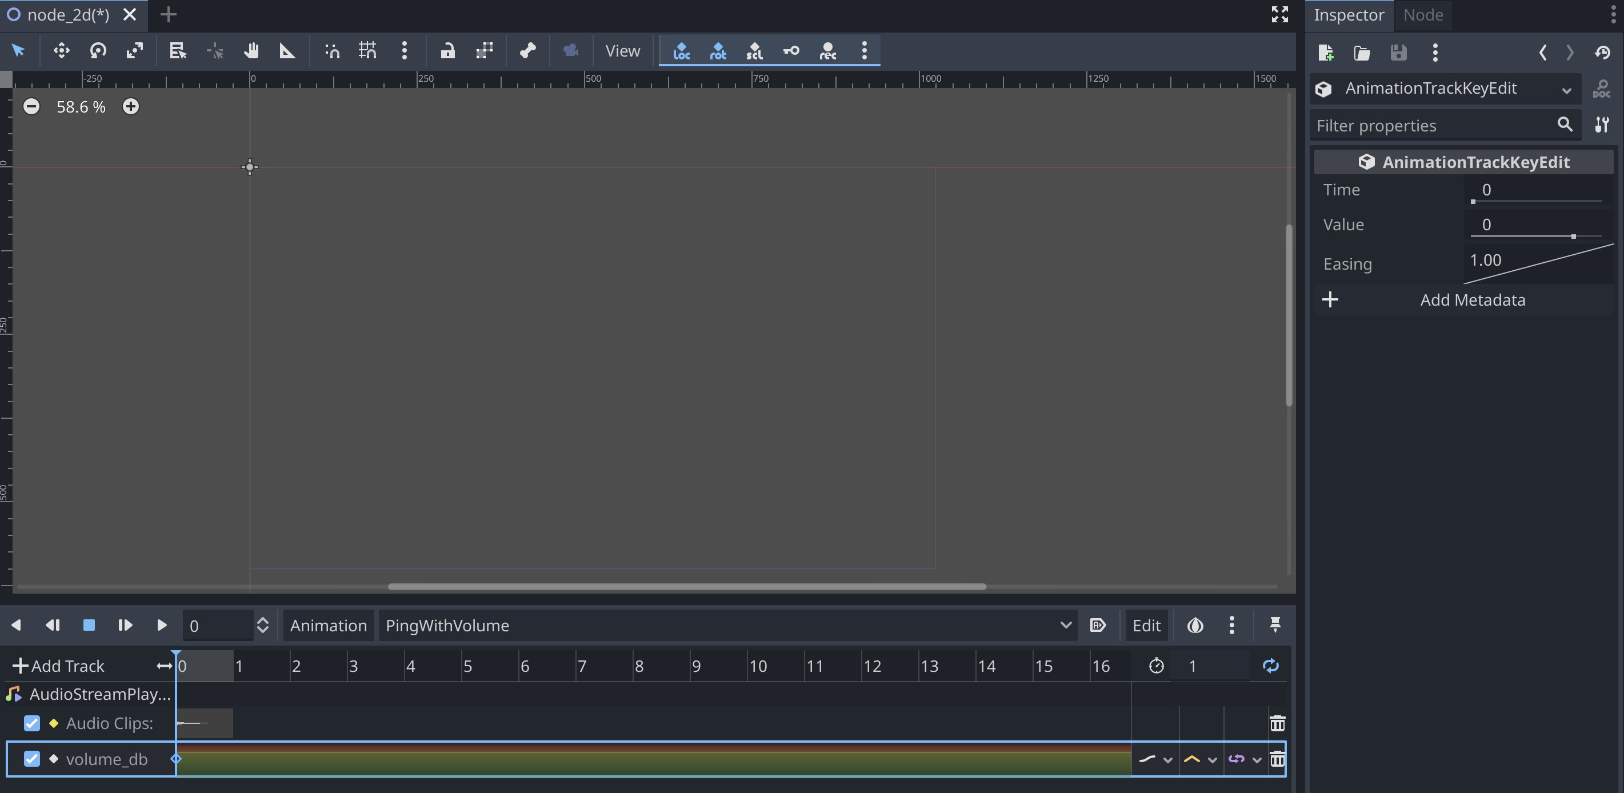Select the Move mode tool
1624x793 pixels.
click(61, 50)
